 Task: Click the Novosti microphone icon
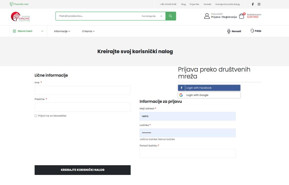click(228, 30)
